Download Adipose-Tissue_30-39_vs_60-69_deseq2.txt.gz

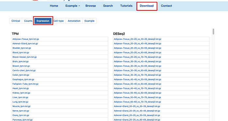tap(137, 71)
